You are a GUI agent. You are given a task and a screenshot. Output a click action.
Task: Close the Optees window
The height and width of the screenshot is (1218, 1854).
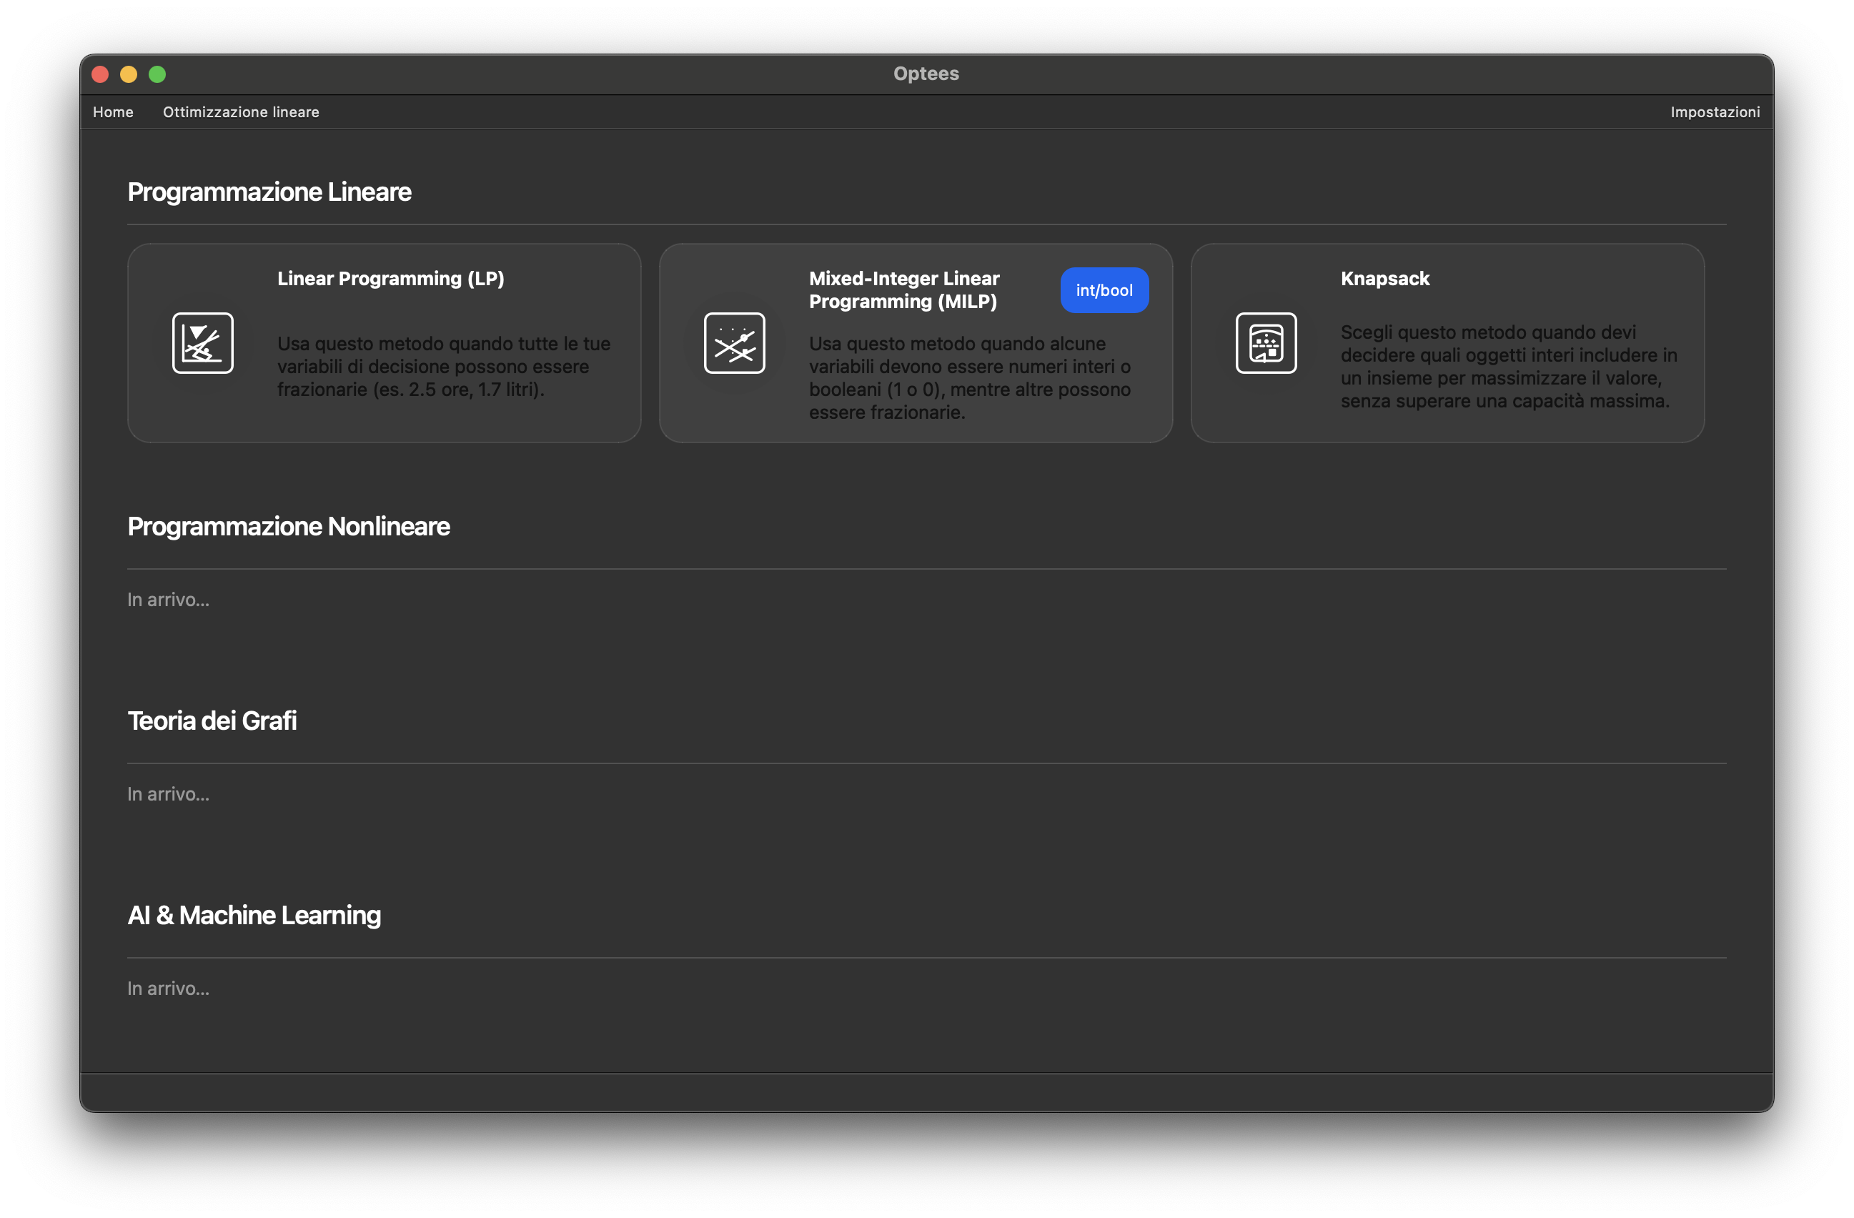click(100, 74)
